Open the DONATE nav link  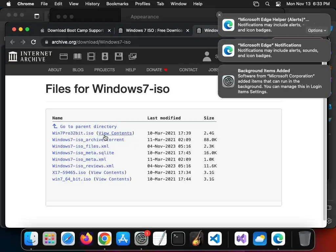pyautogui.click(x=157, y=70)
